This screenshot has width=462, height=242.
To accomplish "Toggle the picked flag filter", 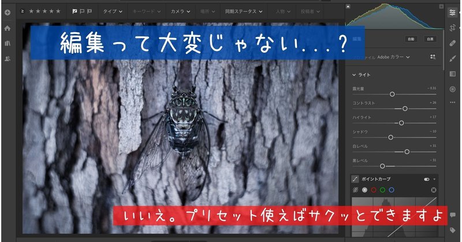I will tap(74, 11).
